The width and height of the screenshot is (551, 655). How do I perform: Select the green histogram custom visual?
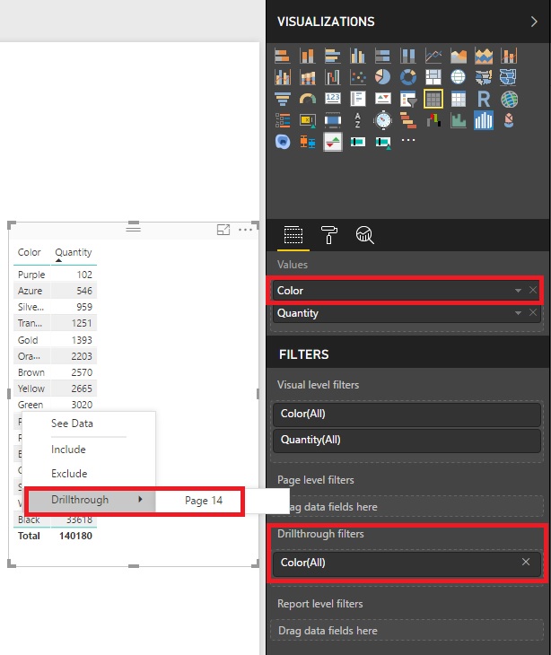pos(459,121)
